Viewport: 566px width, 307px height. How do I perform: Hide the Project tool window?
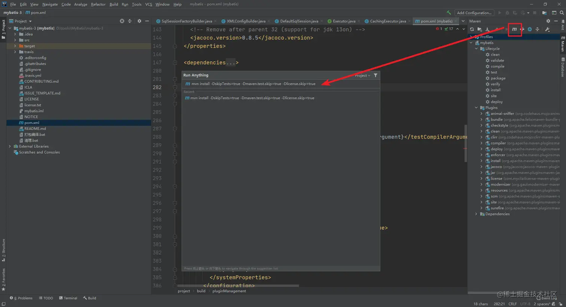147,21
